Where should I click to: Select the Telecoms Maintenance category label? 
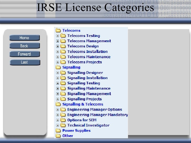[x=89, y=57]
